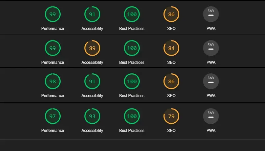Open the SEO gauge showing 79
Image resolution: width=265 pixels, height=151 pixels.
171,116
